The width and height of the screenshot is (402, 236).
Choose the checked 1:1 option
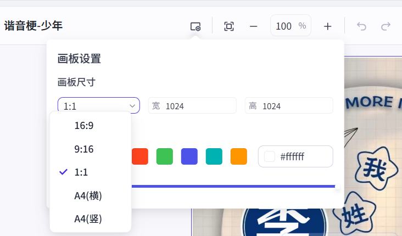tap(91, 172)
